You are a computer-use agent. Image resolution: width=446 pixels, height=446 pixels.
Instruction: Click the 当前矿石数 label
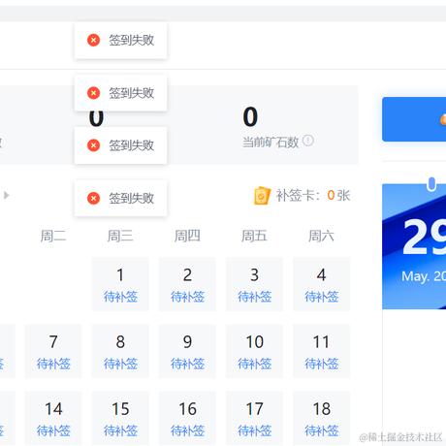tap(271, 142)
